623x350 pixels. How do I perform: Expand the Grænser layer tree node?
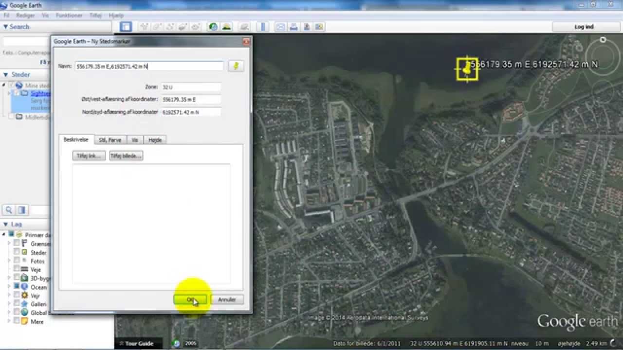9,244
